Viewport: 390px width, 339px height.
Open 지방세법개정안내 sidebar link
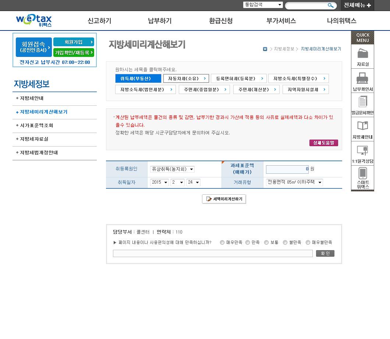(x=39, y=152)
